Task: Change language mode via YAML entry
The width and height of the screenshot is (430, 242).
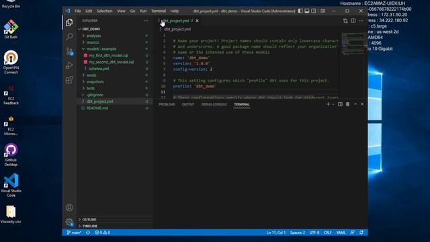Action: tap(341, 233)
